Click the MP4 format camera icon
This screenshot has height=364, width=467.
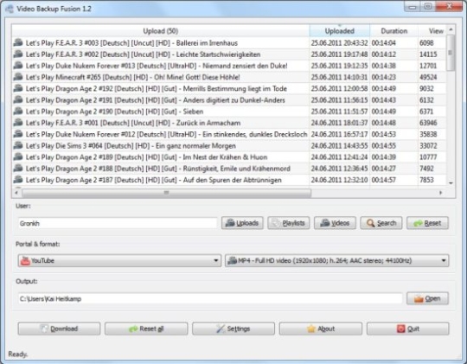coord(232,260)
